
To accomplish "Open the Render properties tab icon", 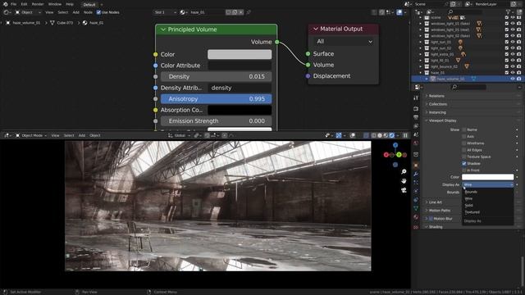I will [x=416, y=109].
